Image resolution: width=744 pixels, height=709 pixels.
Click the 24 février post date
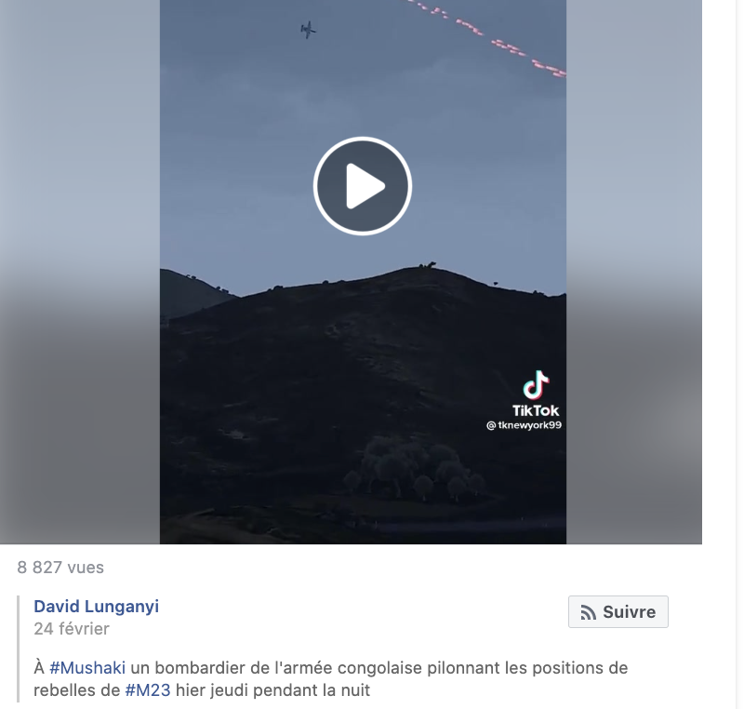tap(72, 628)
